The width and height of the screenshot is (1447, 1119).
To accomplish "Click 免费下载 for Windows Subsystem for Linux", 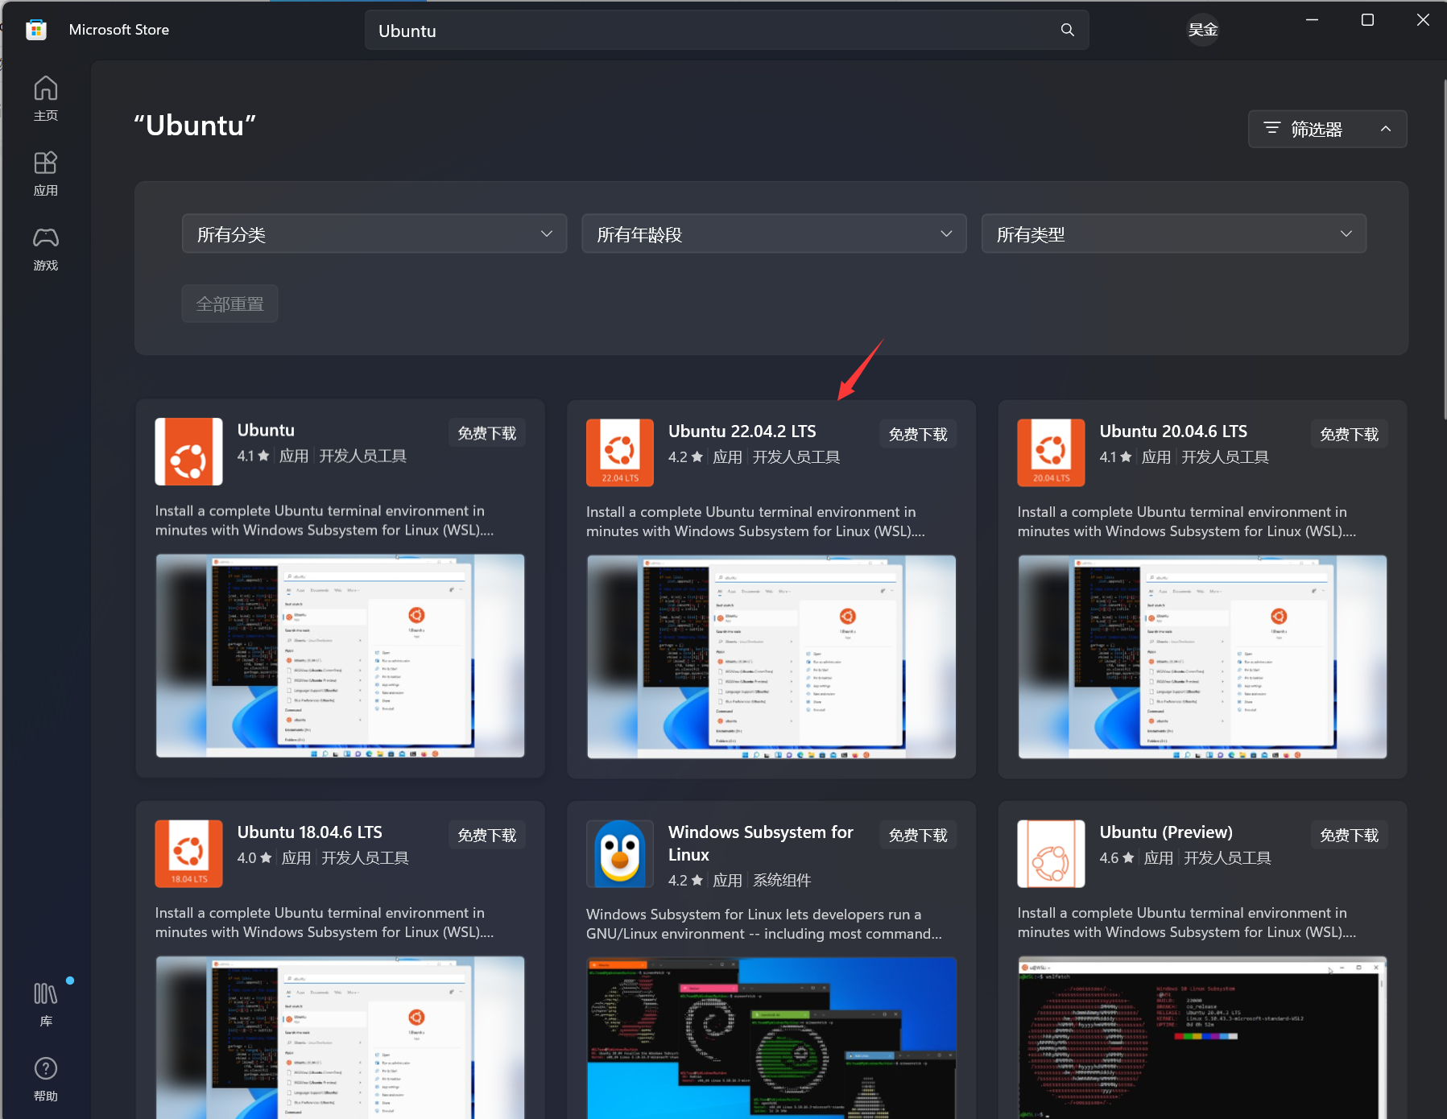I will pyautogui.click(x=918, y=835).
